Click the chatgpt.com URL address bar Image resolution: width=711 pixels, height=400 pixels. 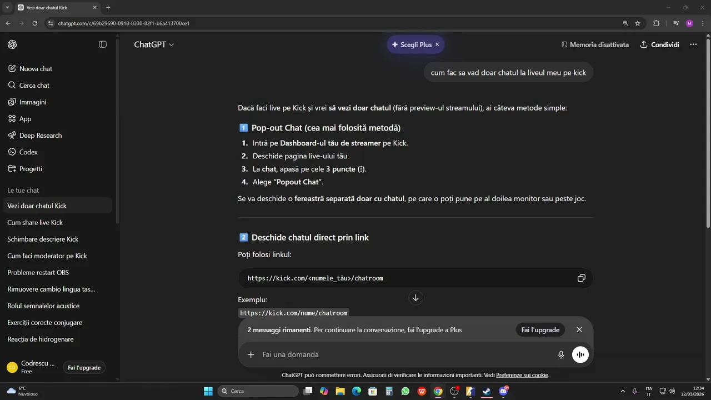pos(333,23)
